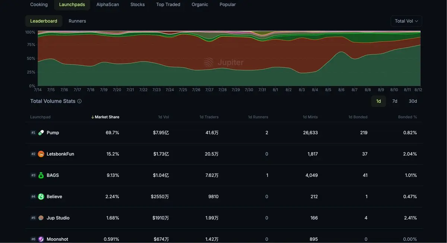The height and width of the screenshot is (243, 447).
Task: Click the 8/5 date on chart axis
Action: (328, 90)
